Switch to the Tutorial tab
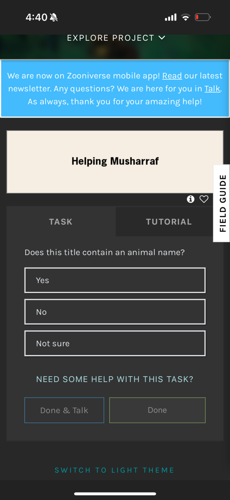The height and width of the screenshot is (500, 230). (x=169, y=222)
